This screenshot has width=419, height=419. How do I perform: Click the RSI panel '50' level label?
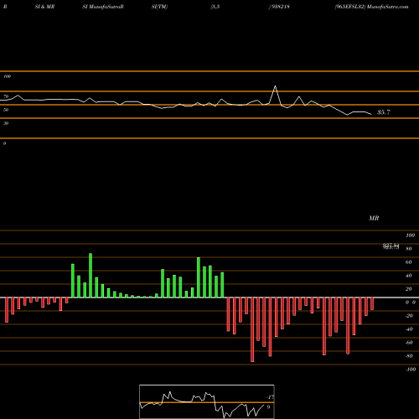(x=6, y=110)
